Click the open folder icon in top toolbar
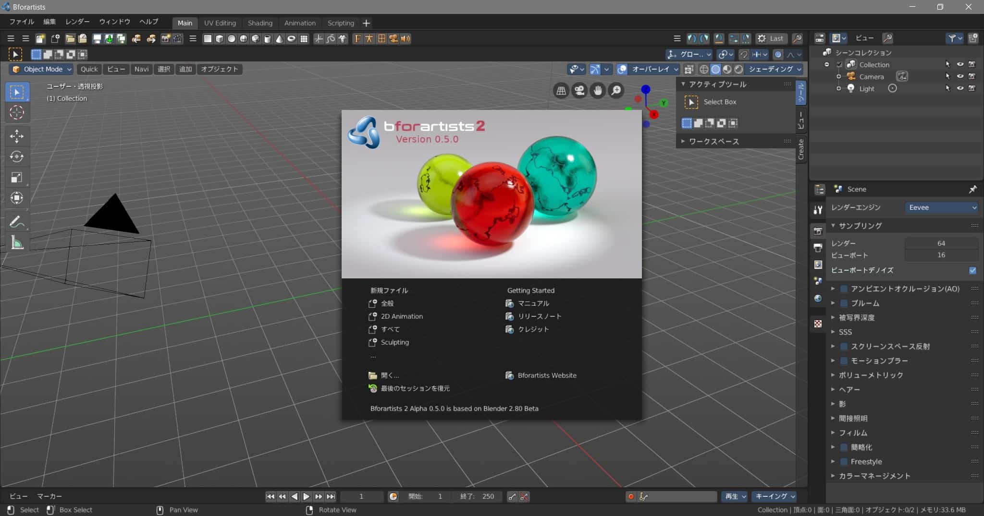The height and width of the screenshot is (516, 984). (70, 39)
